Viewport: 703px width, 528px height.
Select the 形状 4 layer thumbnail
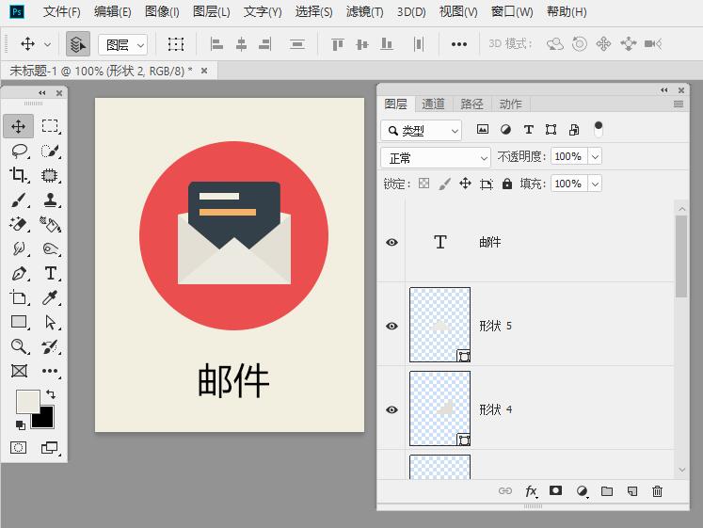point(439,409)
